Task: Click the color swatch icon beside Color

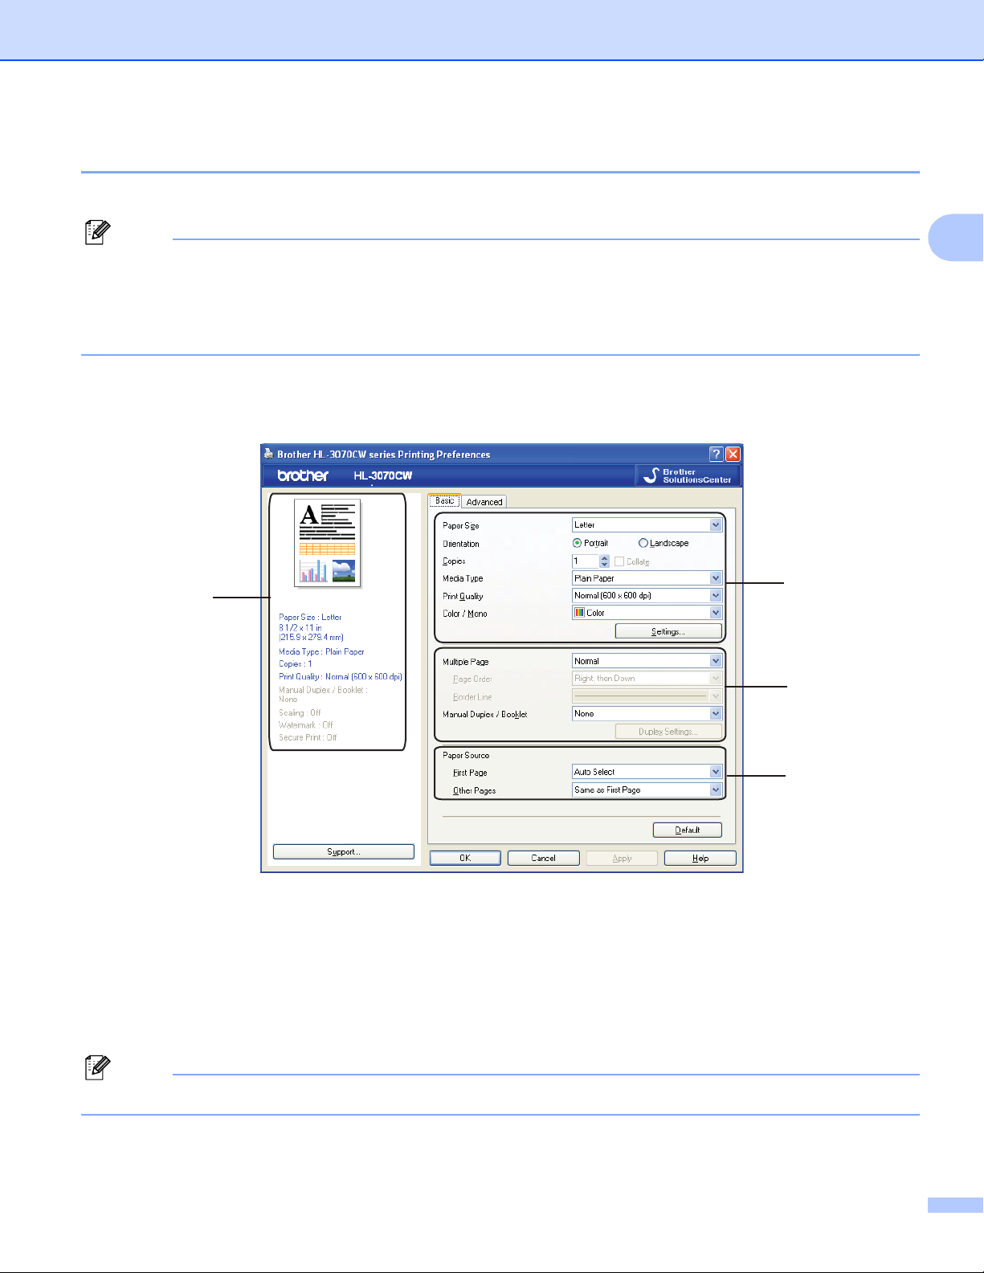Action: pyautogui.click(x=579, y=613)
